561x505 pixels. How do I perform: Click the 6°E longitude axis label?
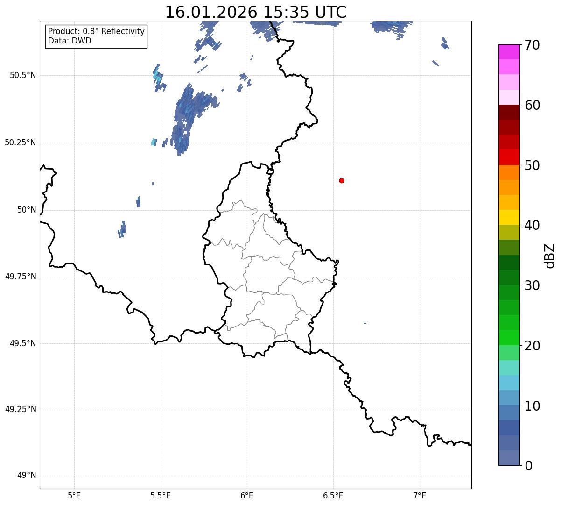(x=247, y=495)
